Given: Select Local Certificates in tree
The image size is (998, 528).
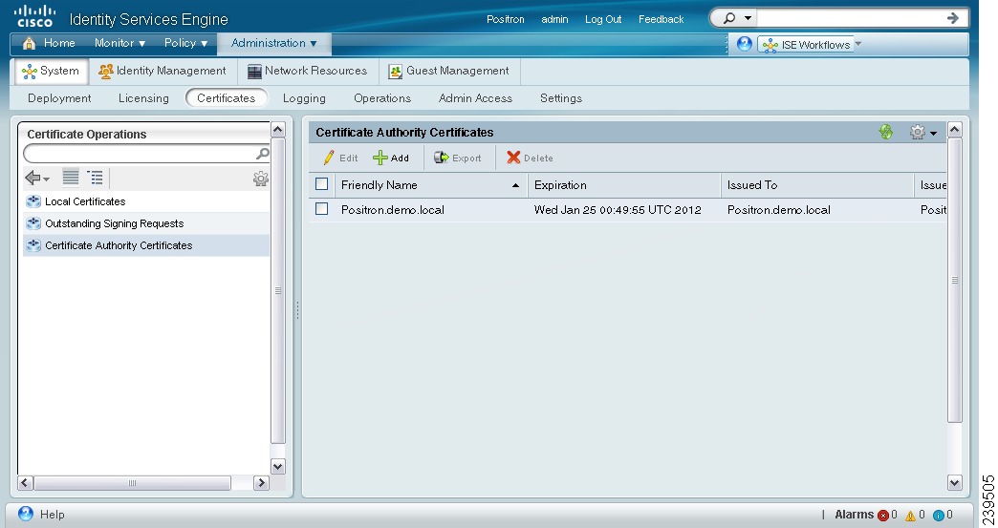Looking at the screenshot, I should pos(85,201).
